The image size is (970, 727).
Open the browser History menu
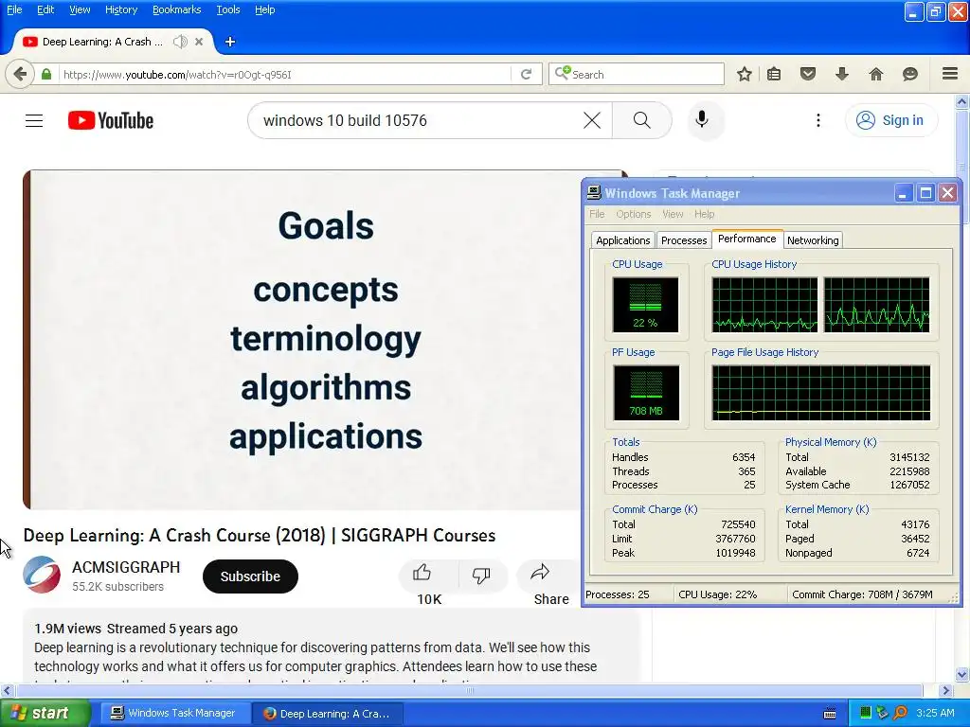(x=120, y=9)
